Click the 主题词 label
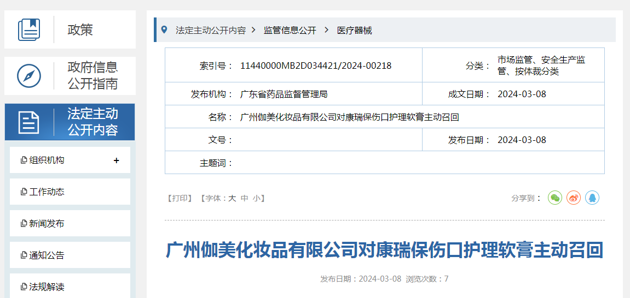630x298 pixels. coord(216,163)
